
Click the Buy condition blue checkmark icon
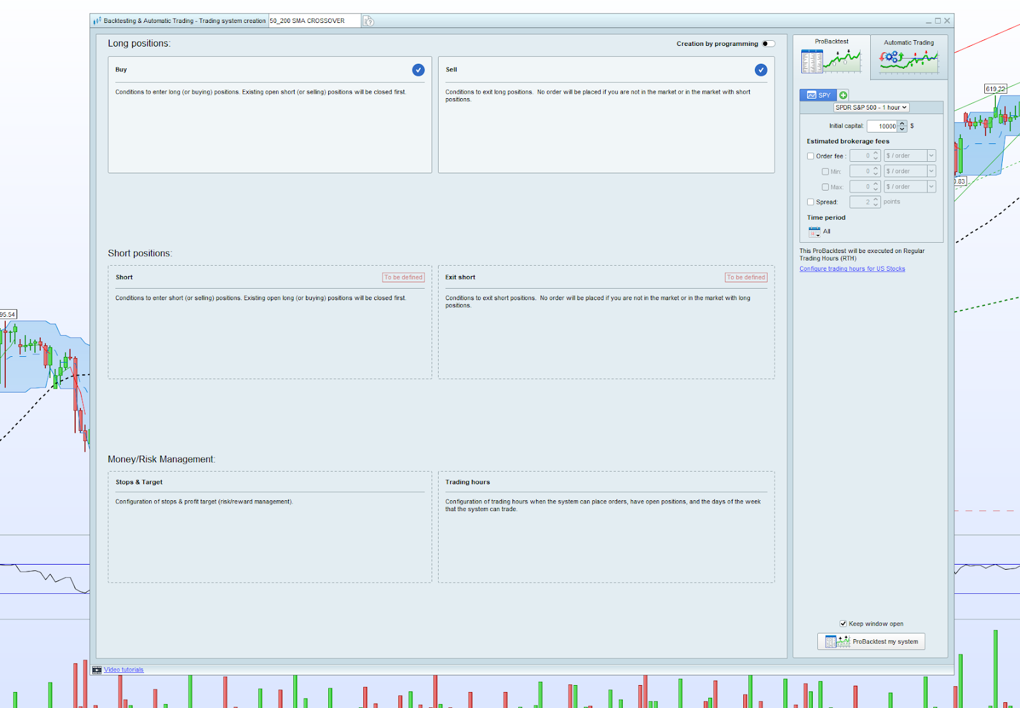point(418,70)
